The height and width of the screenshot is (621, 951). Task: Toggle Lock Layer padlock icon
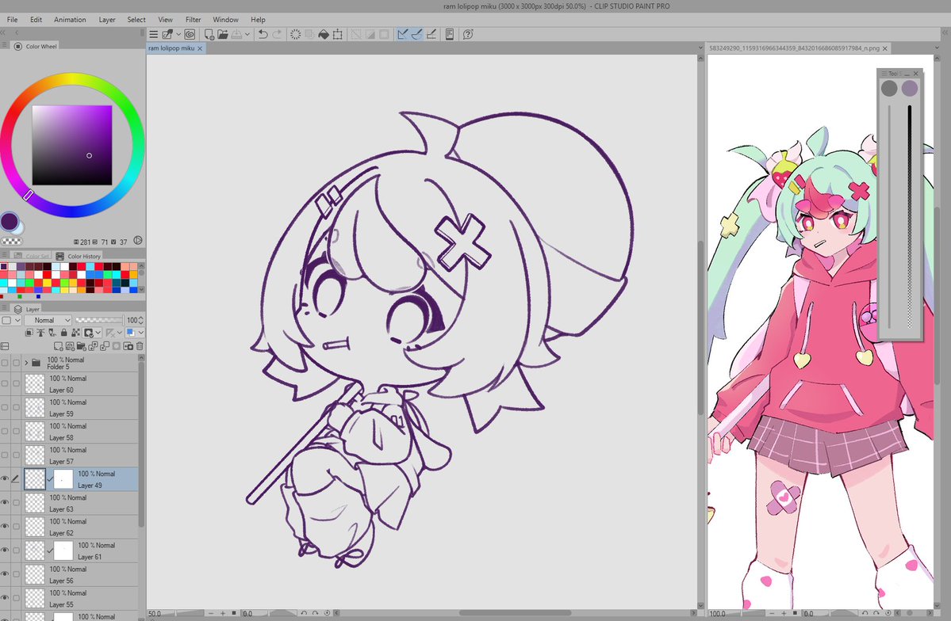[x=63, y=333]
